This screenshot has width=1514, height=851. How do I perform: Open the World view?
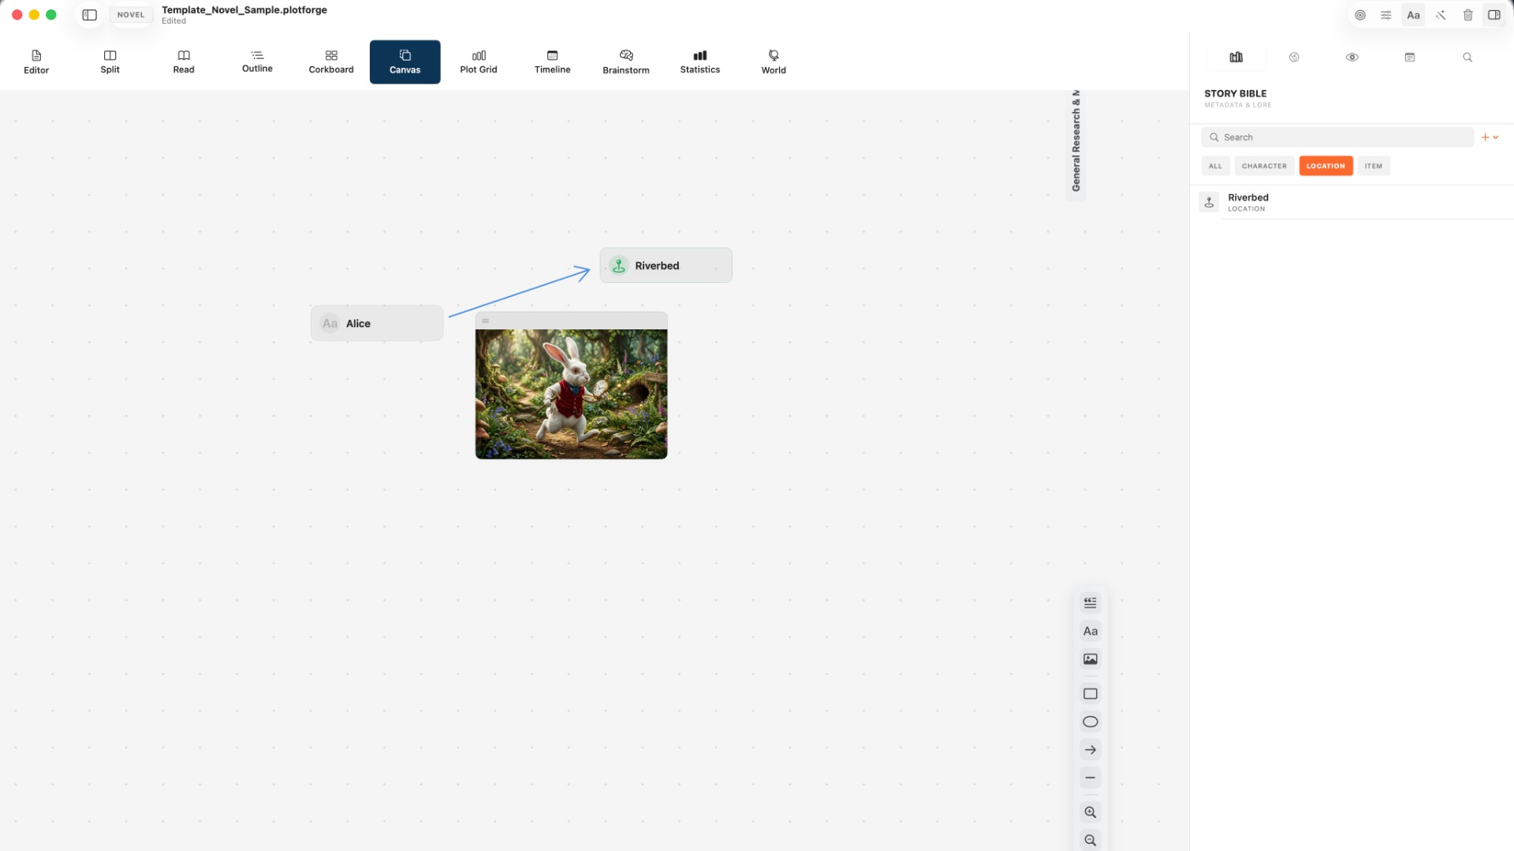(774, 61)
